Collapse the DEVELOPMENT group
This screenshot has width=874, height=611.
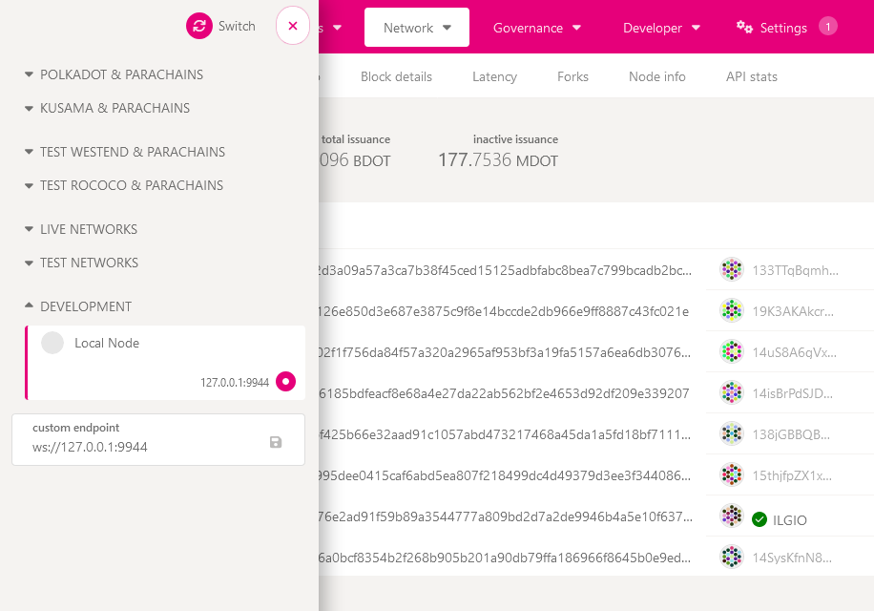78,306
